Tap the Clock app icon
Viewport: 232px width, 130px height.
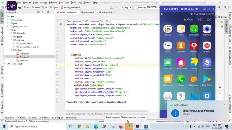point(167,46)
